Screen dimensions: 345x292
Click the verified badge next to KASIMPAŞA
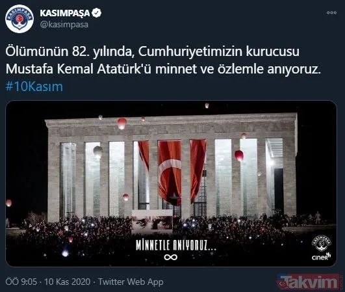click(96, 13)
